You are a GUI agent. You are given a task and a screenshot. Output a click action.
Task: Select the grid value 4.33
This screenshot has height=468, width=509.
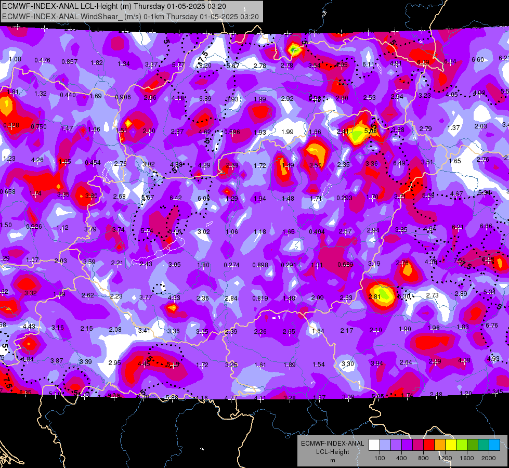(x=174, y=297)
